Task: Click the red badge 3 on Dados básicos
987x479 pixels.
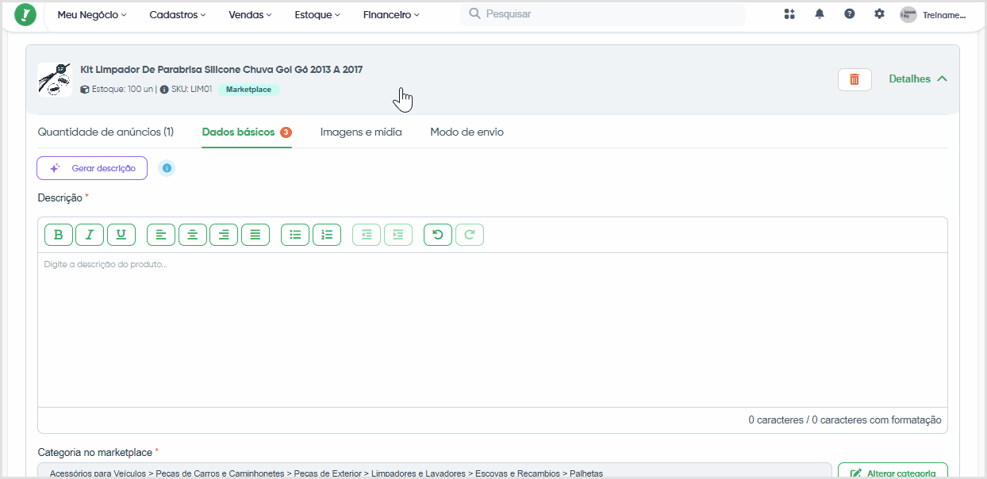Action: point(286,132)
